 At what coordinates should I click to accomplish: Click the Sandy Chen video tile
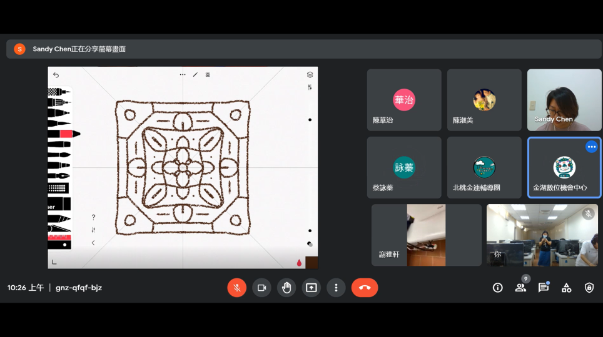click(x=564, y=100)
